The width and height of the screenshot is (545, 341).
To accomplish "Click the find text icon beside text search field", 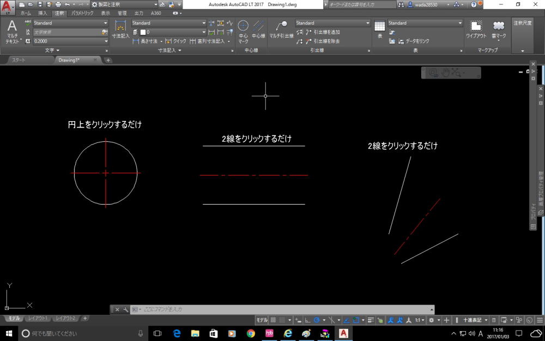I will [x=104, y=32].
